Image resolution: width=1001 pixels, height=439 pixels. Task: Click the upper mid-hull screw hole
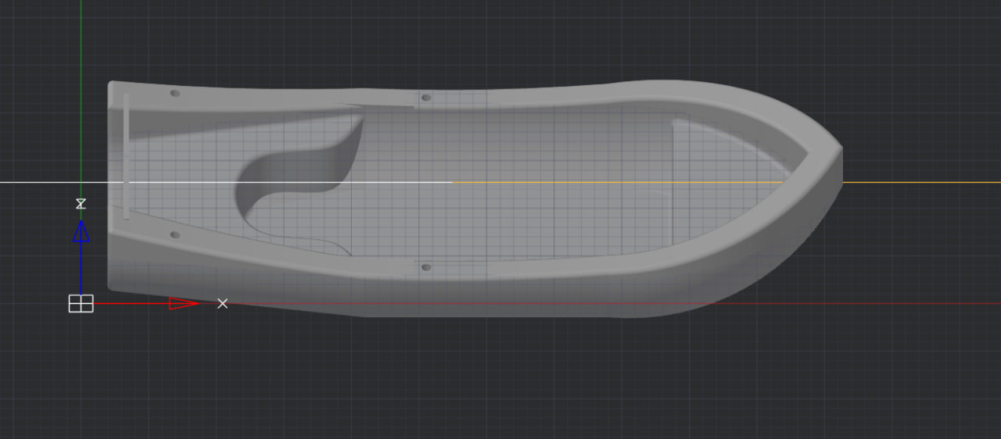coord(425,98)
